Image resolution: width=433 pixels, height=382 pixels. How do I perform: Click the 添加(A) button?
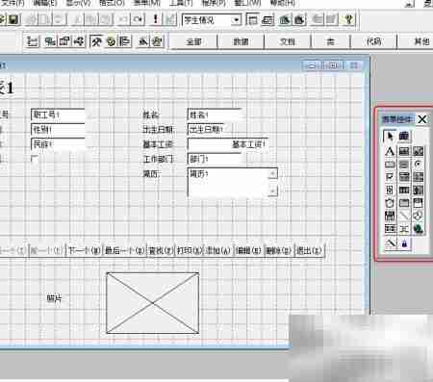[218, 250]
